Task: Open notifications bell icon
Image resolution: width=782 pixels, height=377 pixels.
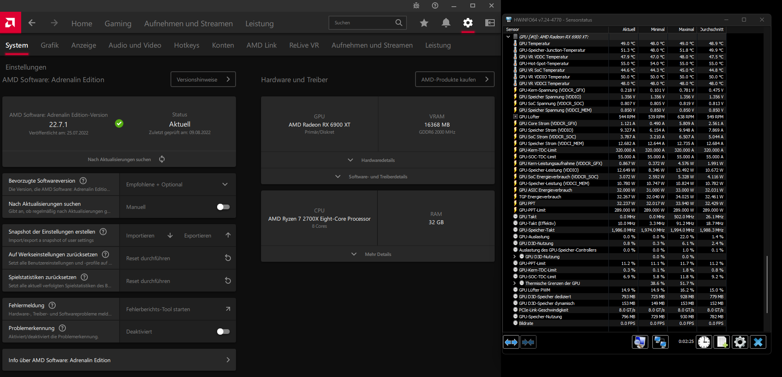Action: tap(446, 23)
